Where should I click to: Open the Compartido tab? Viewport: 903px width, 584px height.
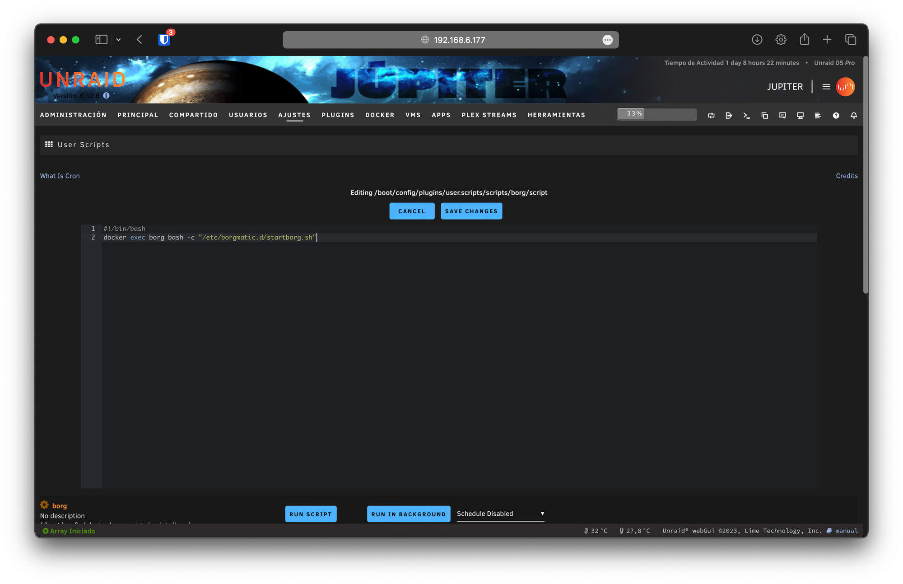coord(193,115)
